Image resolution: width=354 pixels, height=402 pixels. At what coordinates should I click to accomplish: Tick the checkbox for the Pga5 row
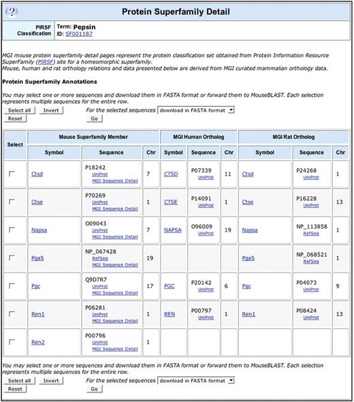(12, 258)
